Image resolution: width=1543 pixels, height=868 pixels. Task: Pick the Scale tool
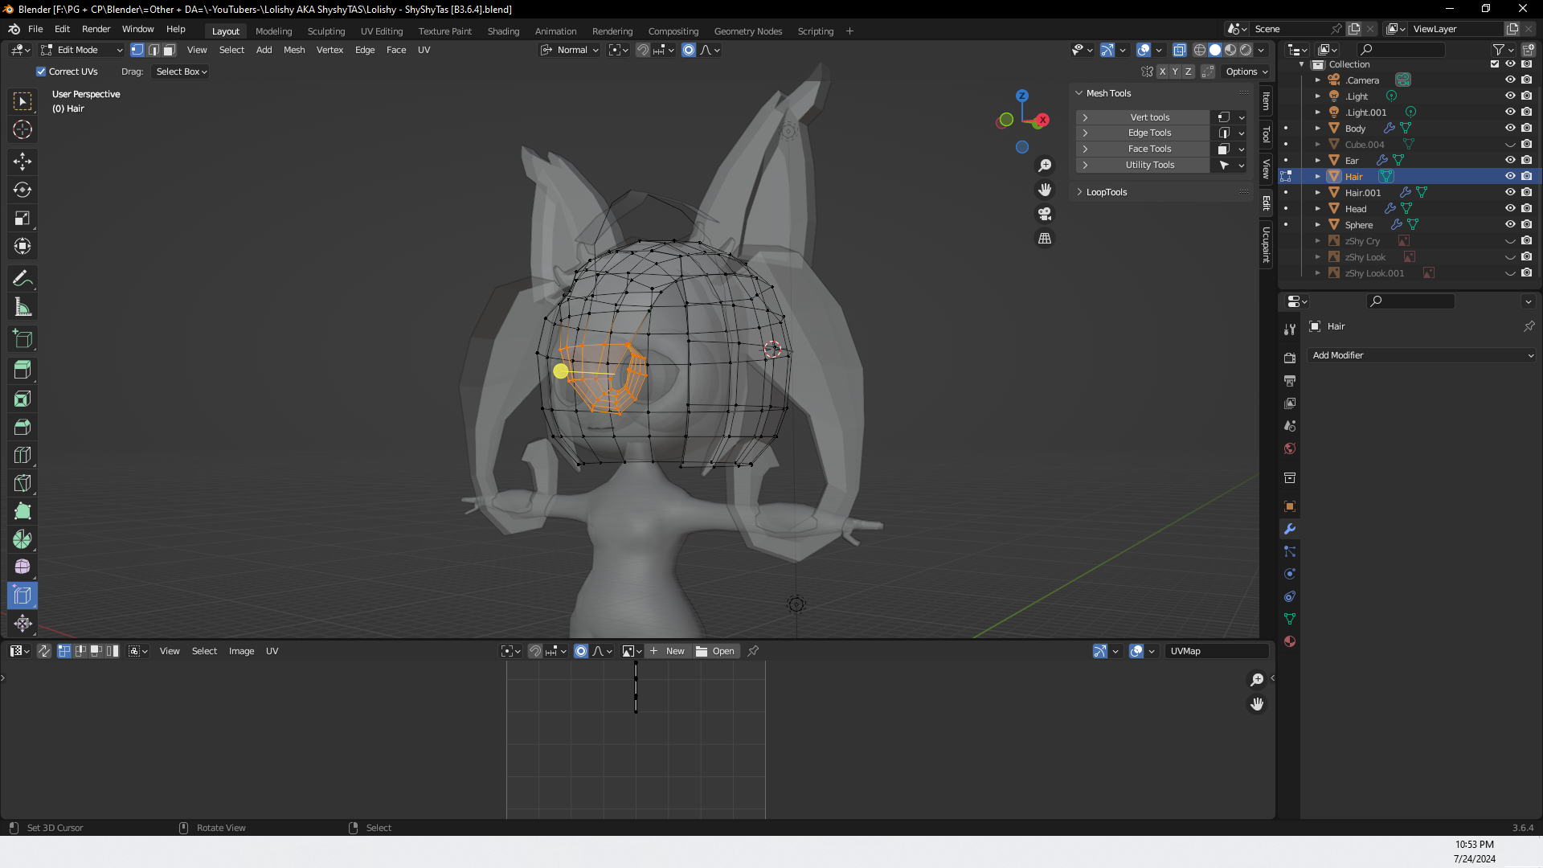(x=23, y=218)
